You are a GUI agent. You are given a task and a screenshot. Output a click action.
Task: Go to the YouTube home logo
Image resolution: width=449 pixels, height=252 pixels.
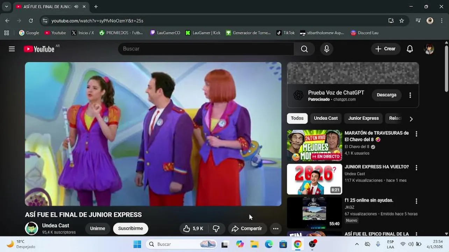[x=39, y=49]
